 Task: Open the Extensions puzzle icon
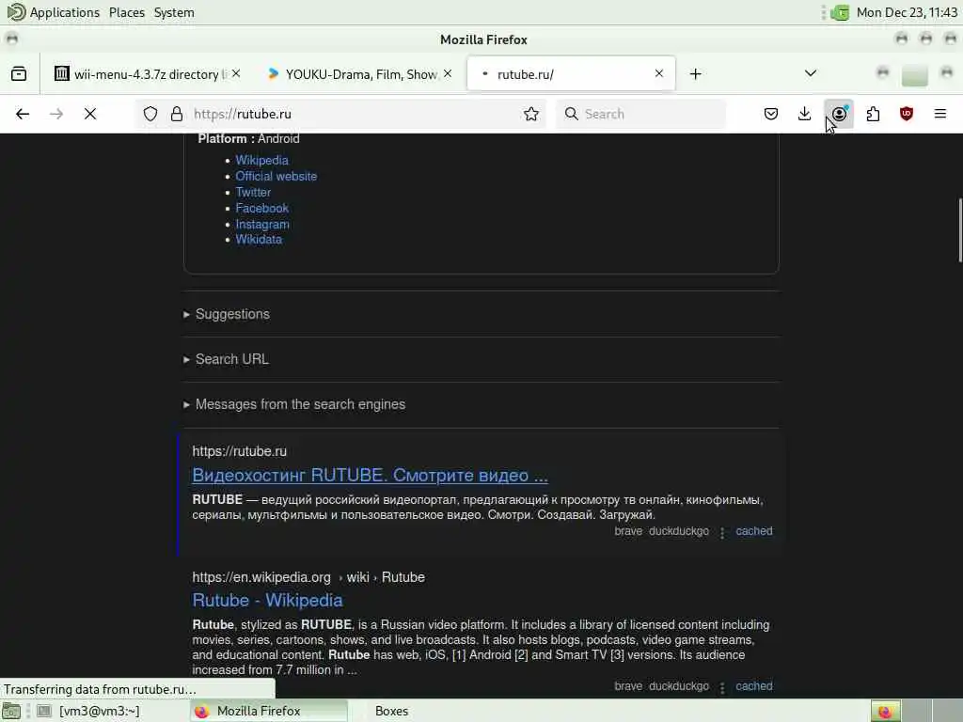(x=873, y=114)
